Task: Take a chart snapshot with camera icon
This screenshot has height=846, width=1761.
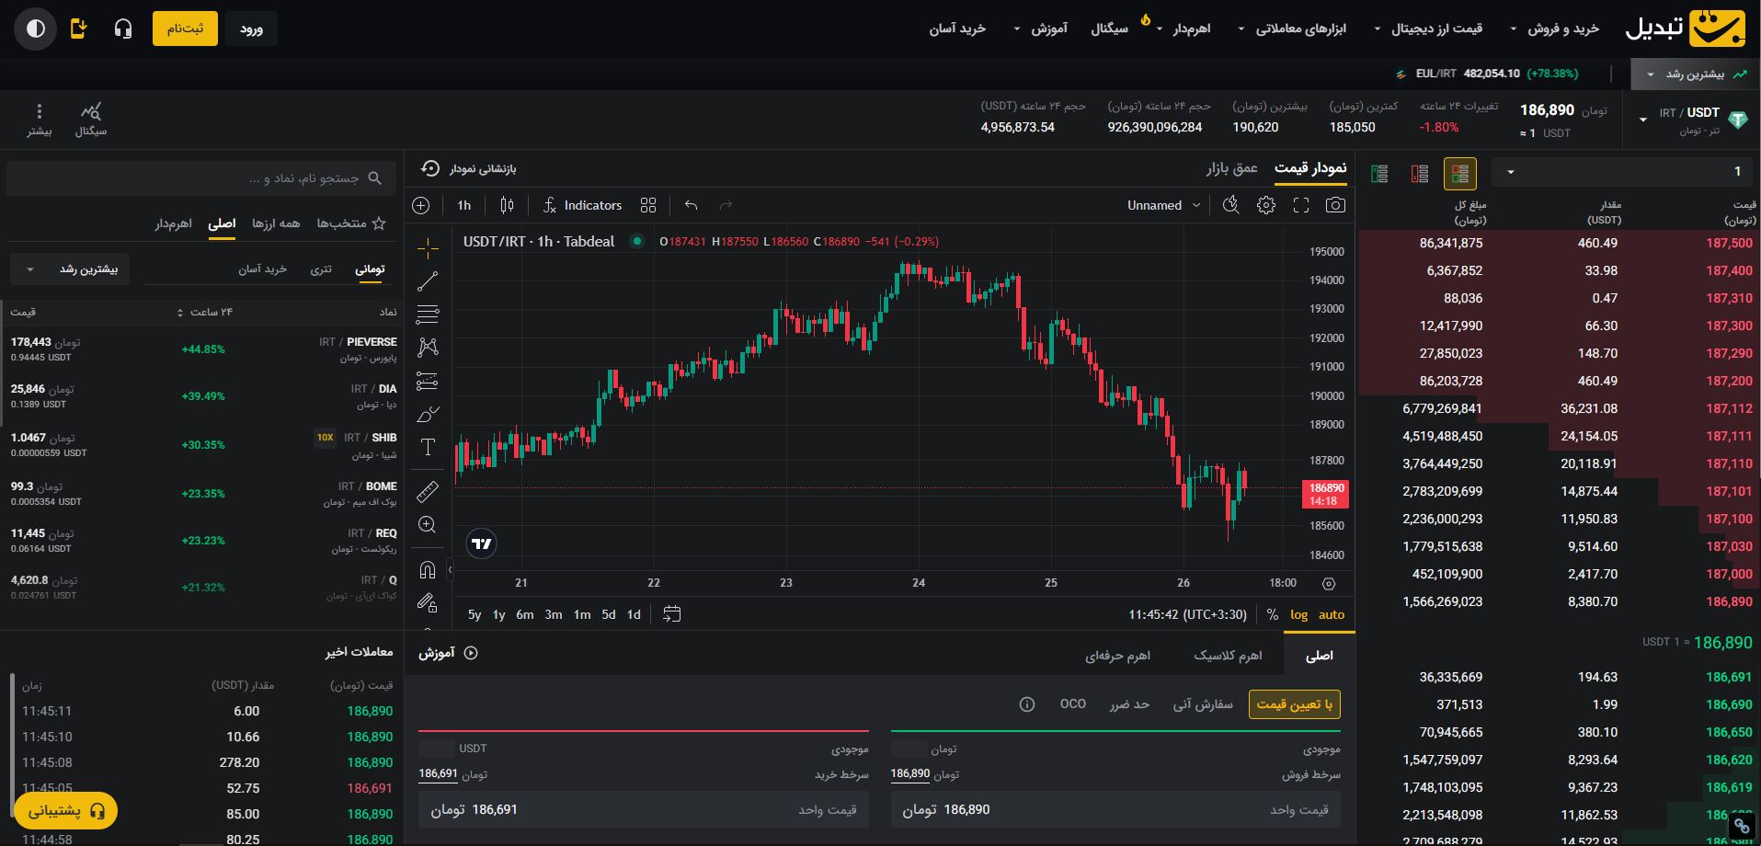Action: 1335,205
